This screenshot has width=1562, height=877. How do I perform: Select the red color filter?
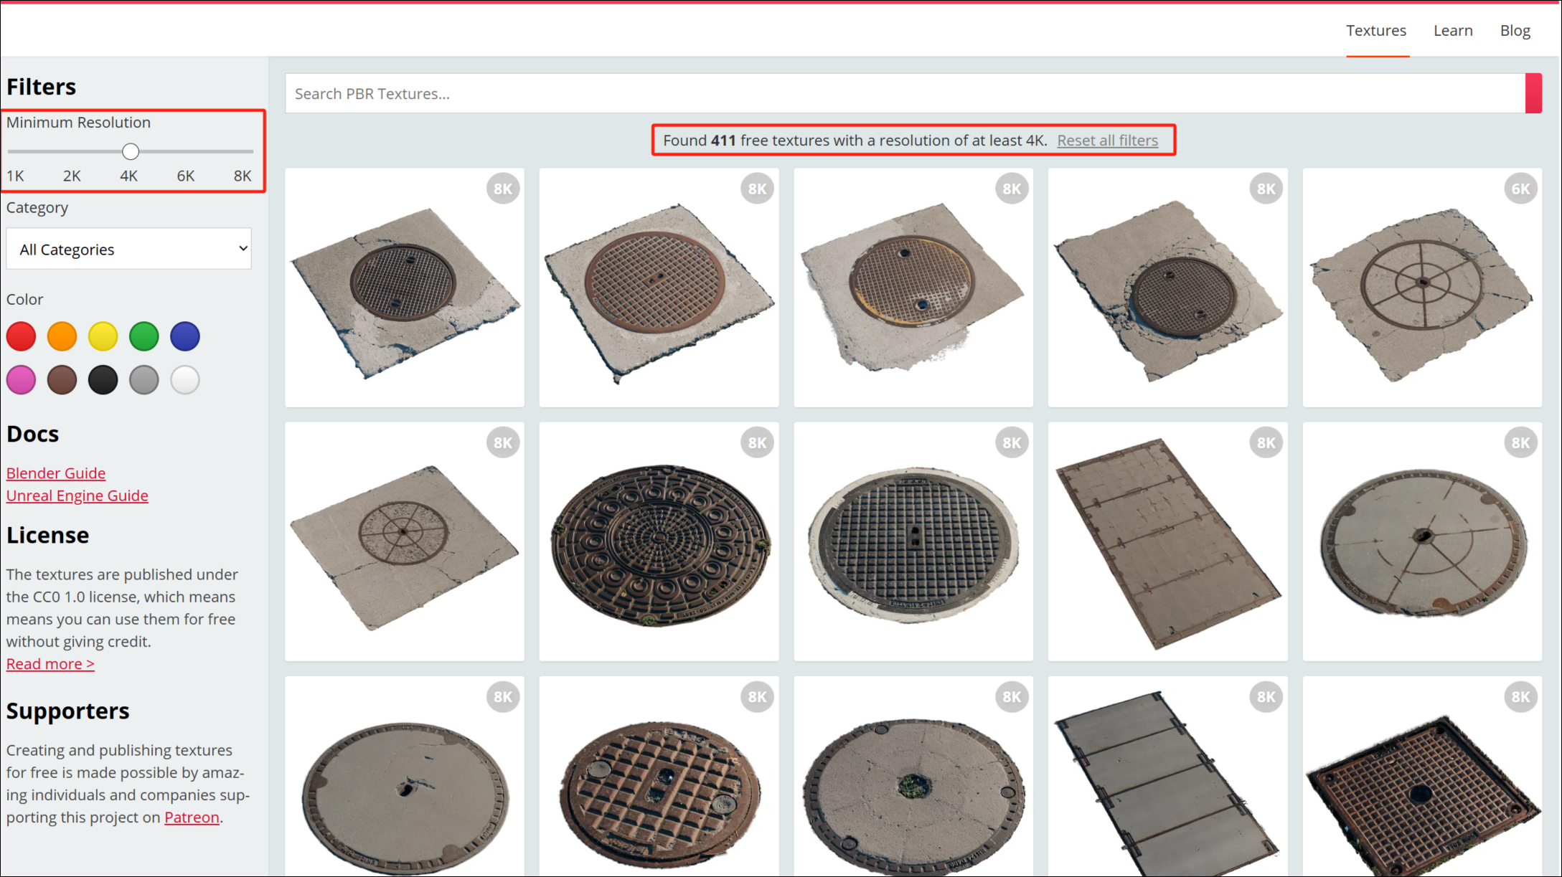pyautogui.click(x=21, y=336)
